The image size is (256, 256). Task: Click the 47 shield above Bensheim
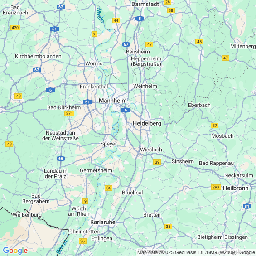[150, 44]
